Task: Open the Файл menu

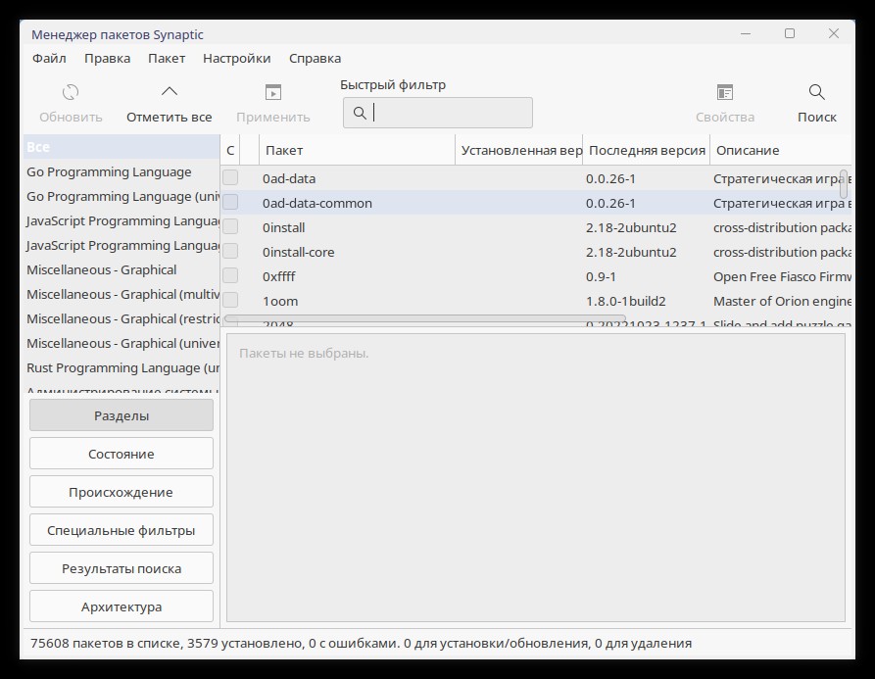Action: coord(49,59)
